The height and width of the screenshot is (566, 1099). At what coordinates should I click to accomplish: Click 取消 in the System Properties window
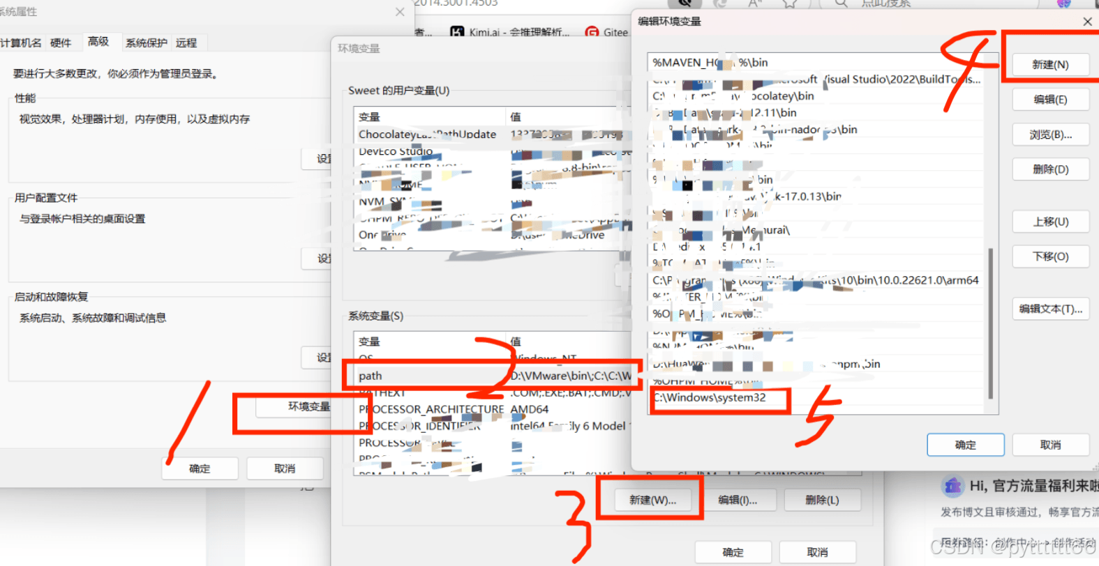[285, 468]
